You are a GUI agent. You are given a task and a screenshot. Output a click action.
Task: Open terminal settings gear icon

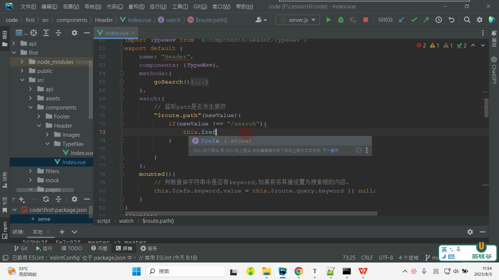point(470,232)
